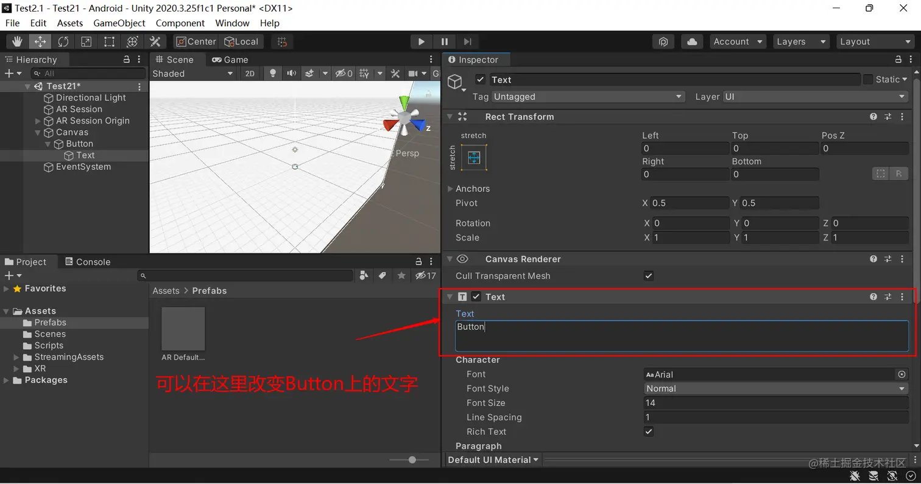Image resolution: width=921 pixels, height=484 pixels.
Task: Select the Rotate tool
Action: (63, 41)
